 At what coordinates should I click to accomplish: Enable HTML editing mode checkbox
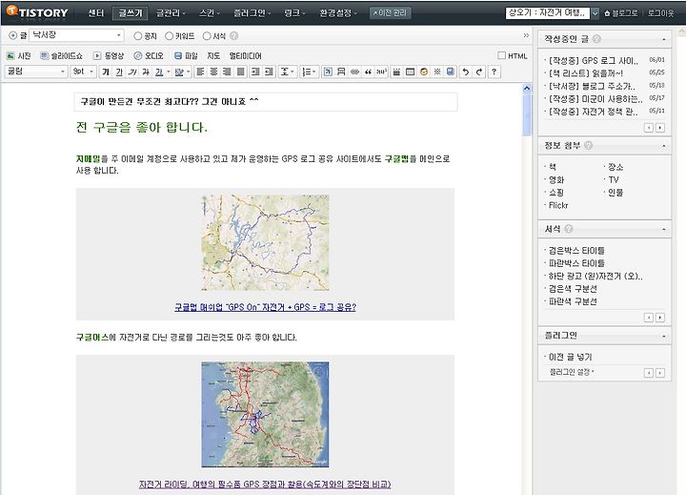(502, 55)
